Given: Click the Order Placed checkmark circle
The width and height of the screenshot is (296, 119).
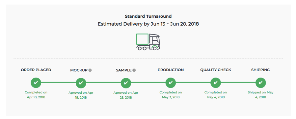Looking at the screenshot, I should click(x=36, y=83).
